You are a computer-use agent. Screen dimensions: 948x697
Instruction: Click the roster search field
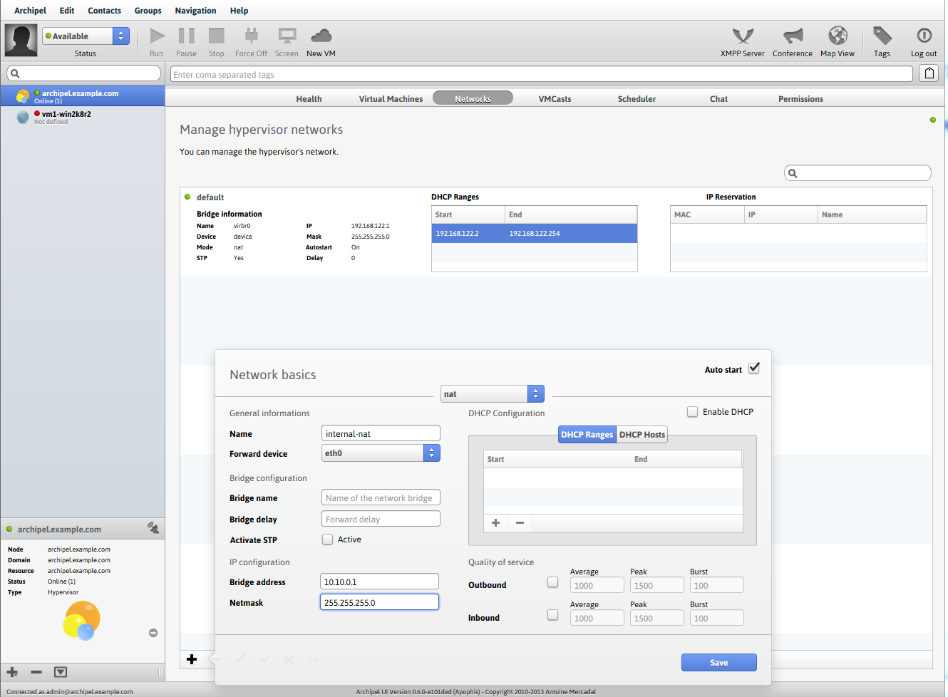84,73
